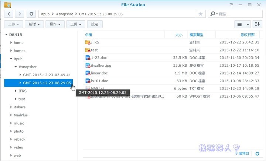This screenshot has height=161, width=266.
Task: Select GMT-2015.12.23-03.49.41 snapshot in tree
Action: click(x=47, y=75)
